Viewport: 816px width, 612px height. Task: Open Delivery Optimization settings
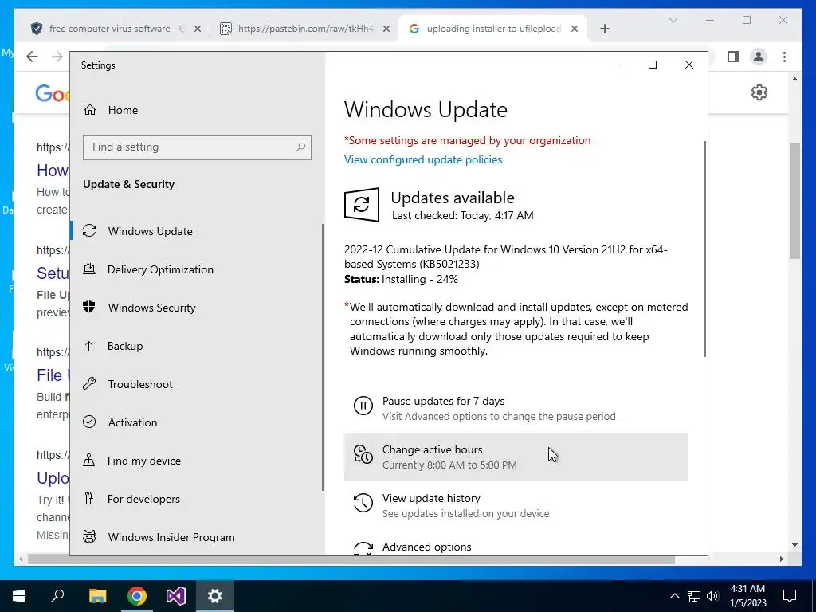159,269
